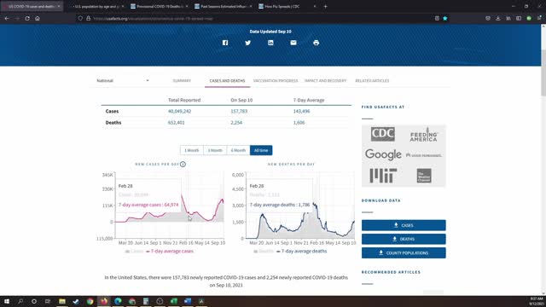The image size is (546, 307).
Task: Share page via LinkedIn icon
Action: tap(270, 43)
